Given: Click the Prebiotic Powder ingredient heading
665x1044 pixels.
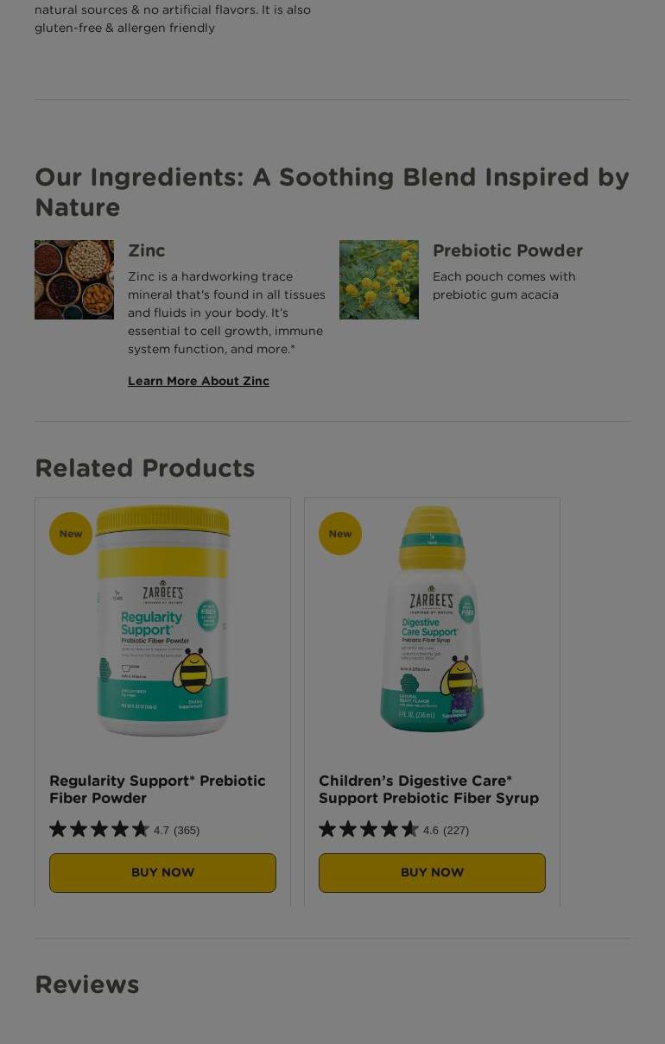Looking at the screenshot, I should tap(508, 250).
